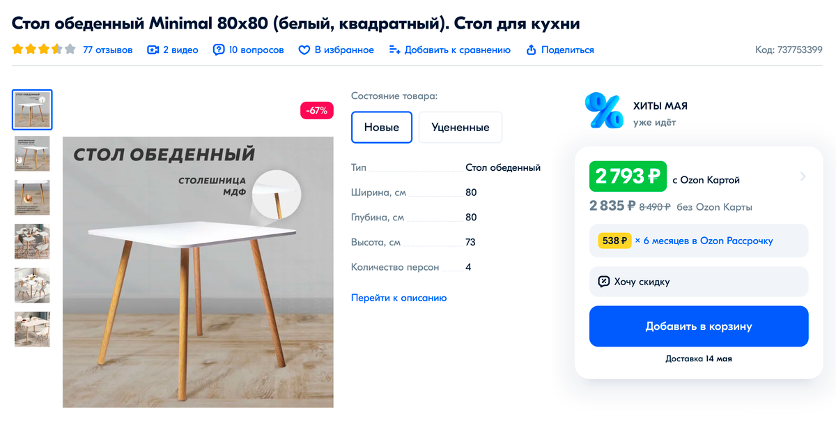836x431 pixels.
Task: Click Добавить в корзину button
Action: 699,326
